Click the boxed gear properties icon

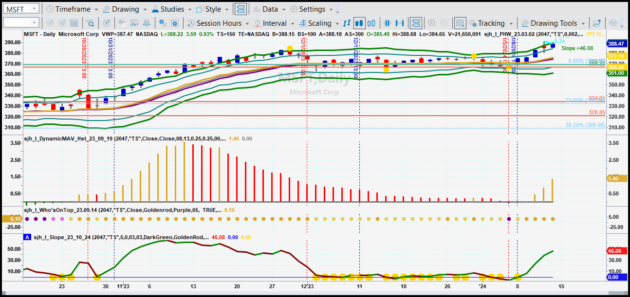[175, 23]
